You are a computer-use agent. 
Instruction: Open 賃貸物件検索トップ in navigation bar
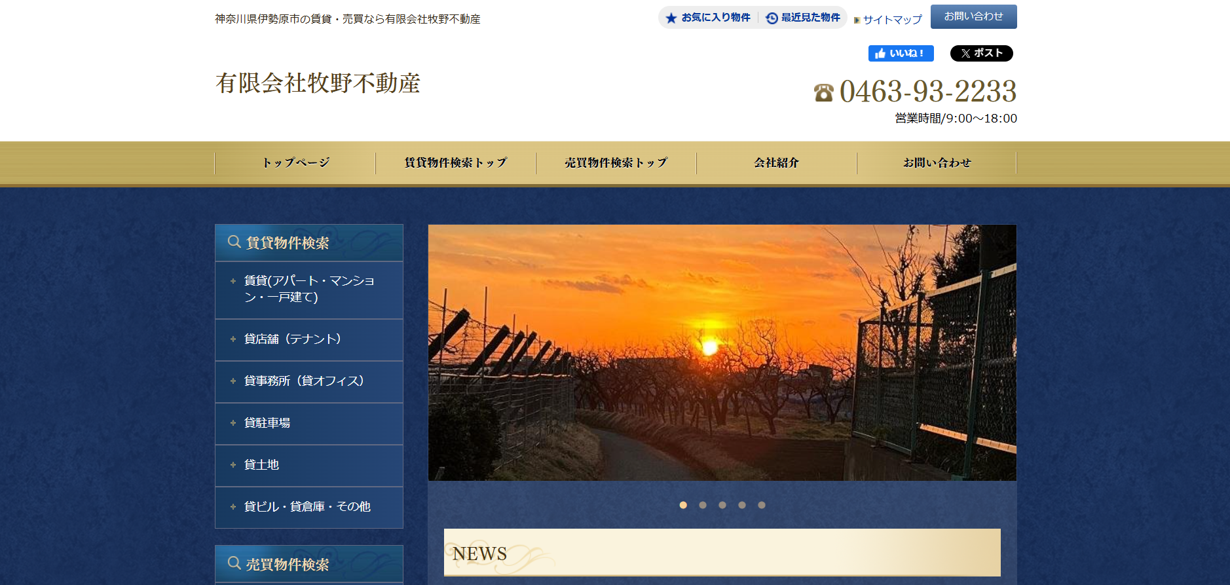456,163
